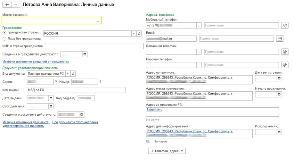294x166 pixels.
Task: Open 'История изменения сведений о гражданстве' link
Action: point(36,62)
